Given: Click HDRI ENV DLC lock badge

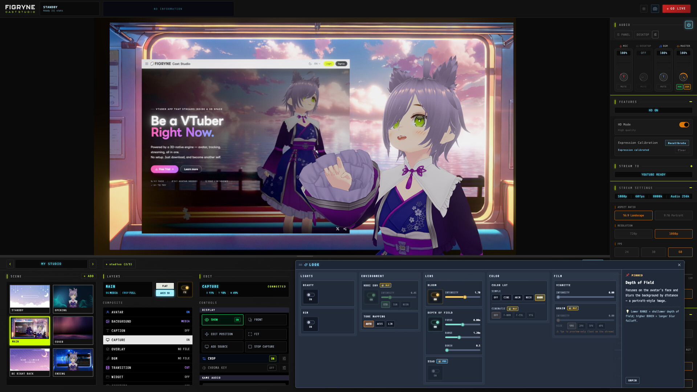Looking at the screenshot, I should [386, 285].
